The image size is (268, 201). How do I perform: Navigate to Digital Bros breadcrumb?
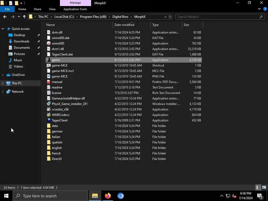pyautogui.click(x=120, y=17)
